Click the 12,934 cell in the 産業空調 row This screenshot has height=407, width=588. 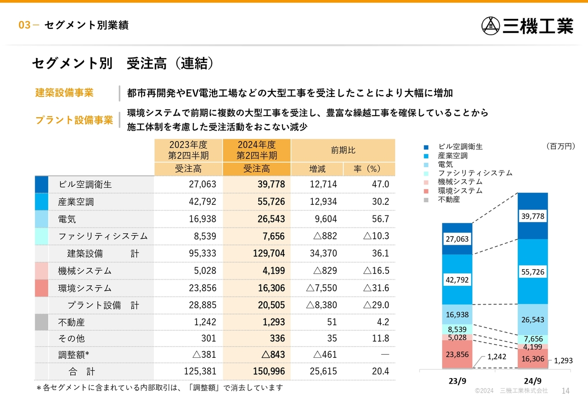(323, 202)
